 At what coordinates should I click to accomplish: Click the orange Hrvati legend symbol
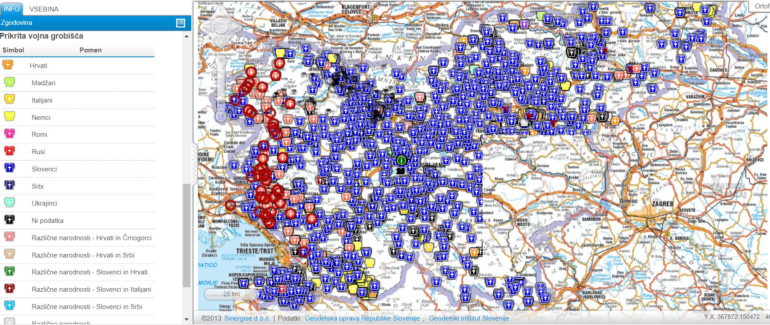8,65
